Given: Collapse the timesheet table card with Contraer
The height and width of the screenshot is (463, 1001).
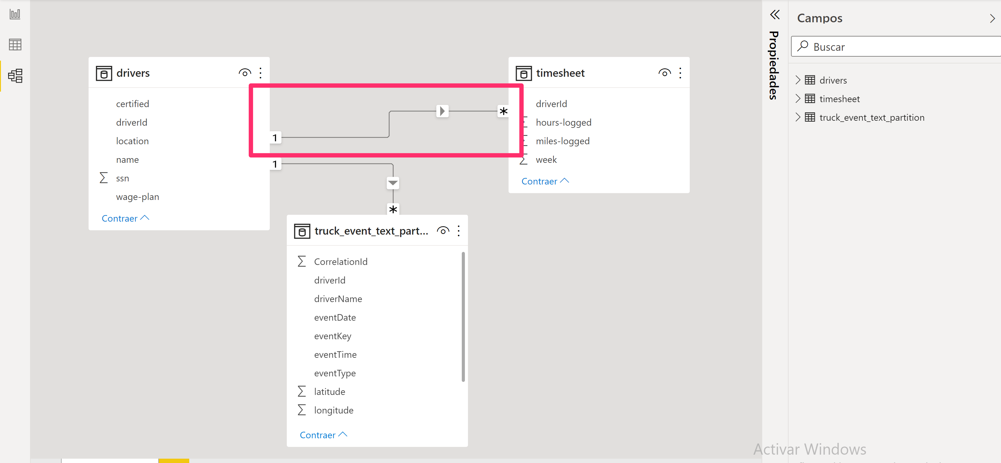Looking at the screenshot, I should pos(545,181).
